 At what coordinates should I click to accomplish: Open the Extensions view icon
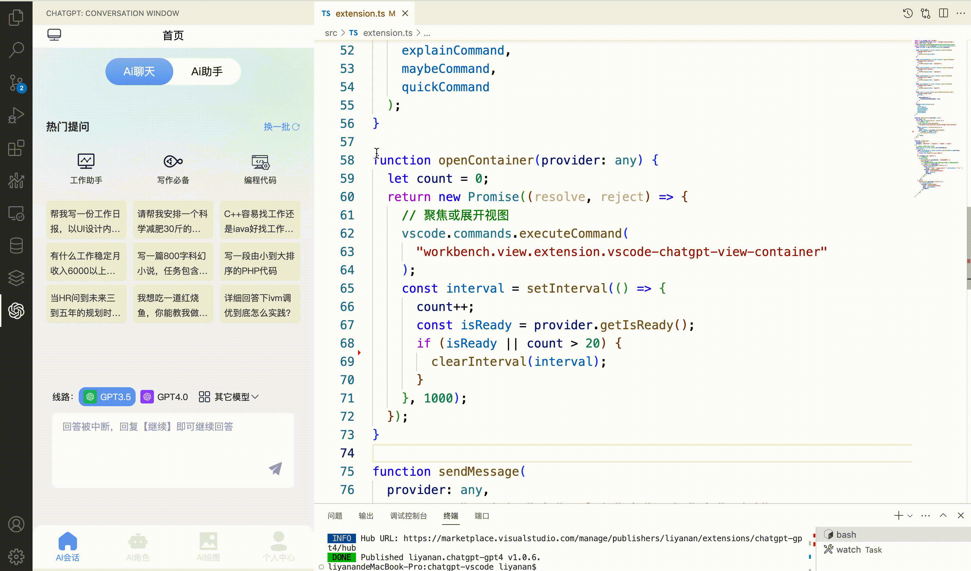click(x=16, y=148)
